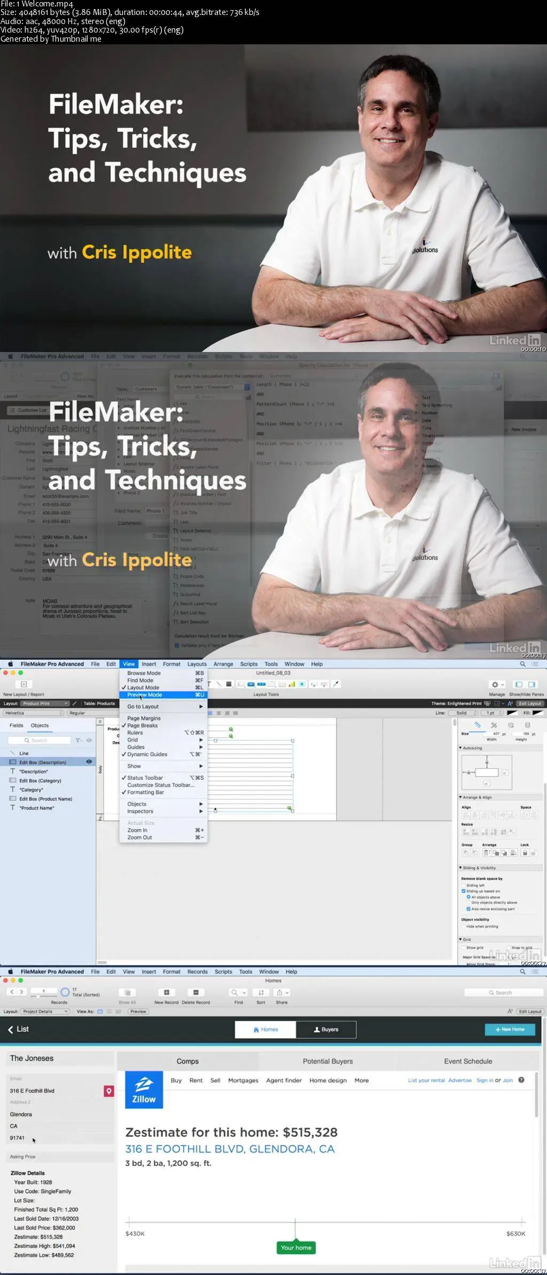Click the lock object icon under Lock
Image resolution: width=547 pixels, height=1275 pixels.
tap(525, 853)
